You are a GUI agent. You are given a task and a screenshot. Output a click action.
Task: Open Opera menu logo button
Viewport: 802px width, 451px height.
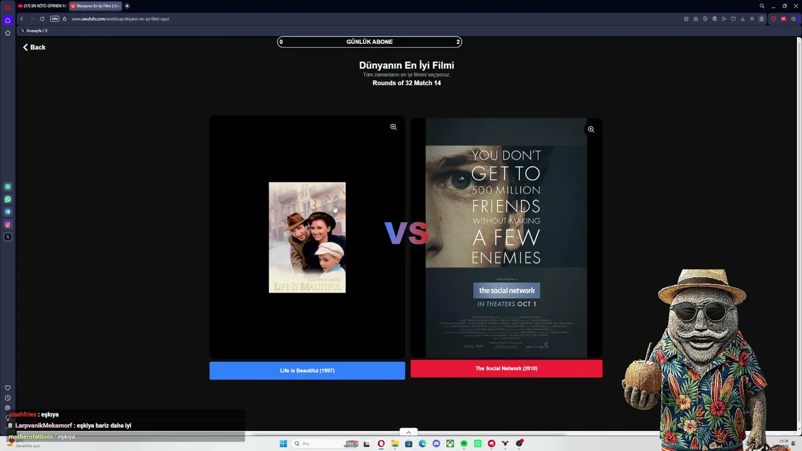(8, 7)
